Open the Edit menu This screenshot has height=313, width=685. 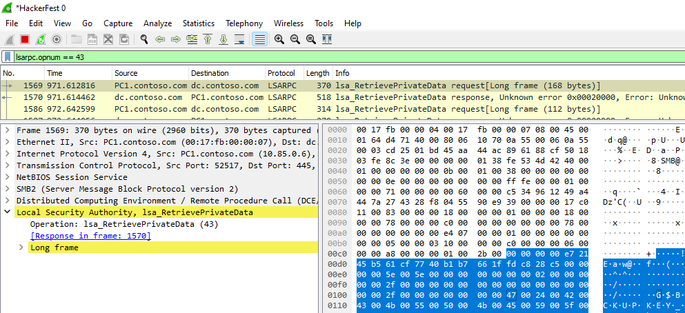[36, 23]
